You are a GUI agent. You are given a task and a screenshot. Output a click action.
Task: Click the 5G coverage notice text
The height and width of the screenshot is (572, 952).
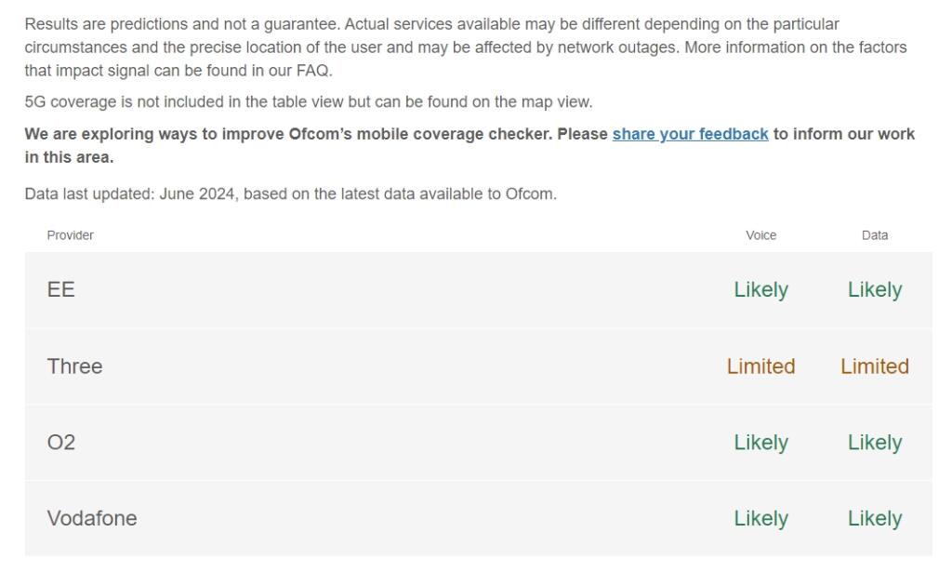(309, 102)
